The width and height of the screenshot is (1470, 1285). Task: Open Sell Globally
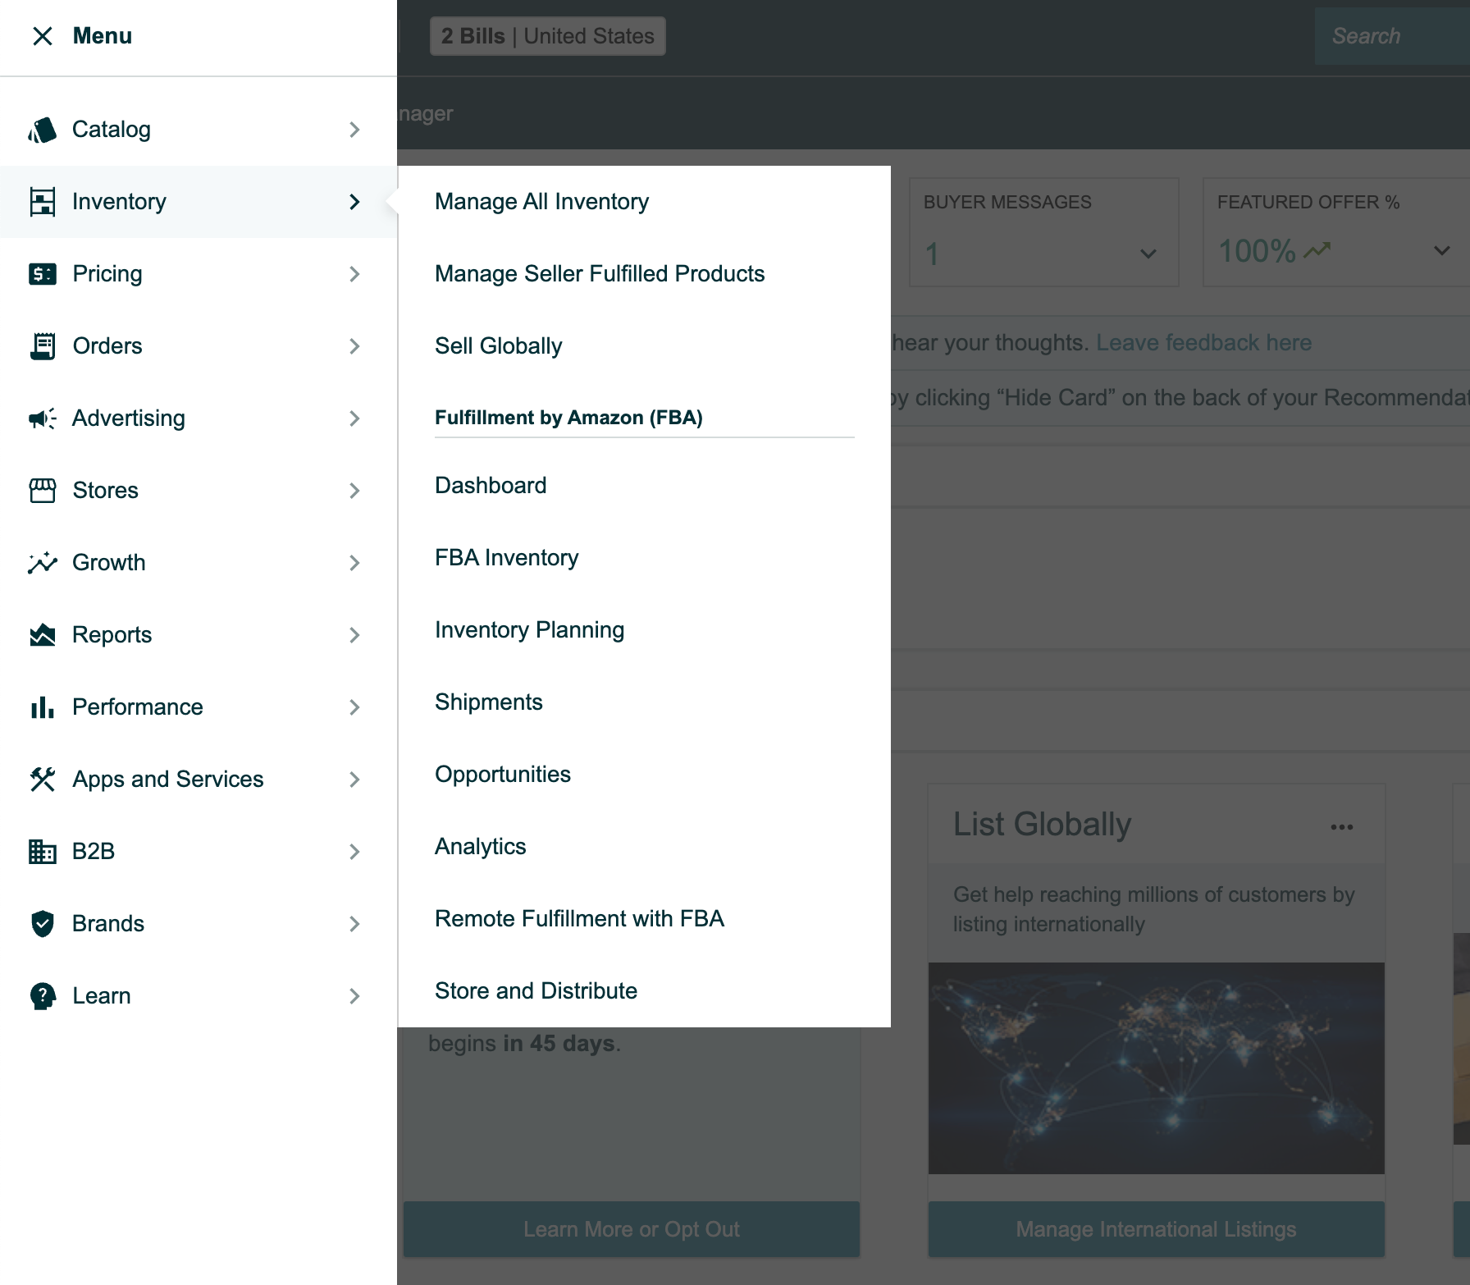pos(499,345)
